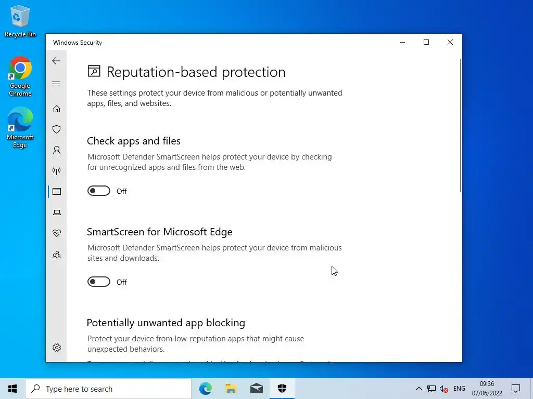Open Microsoft Edge from the taskbar

tap(206, 389)
